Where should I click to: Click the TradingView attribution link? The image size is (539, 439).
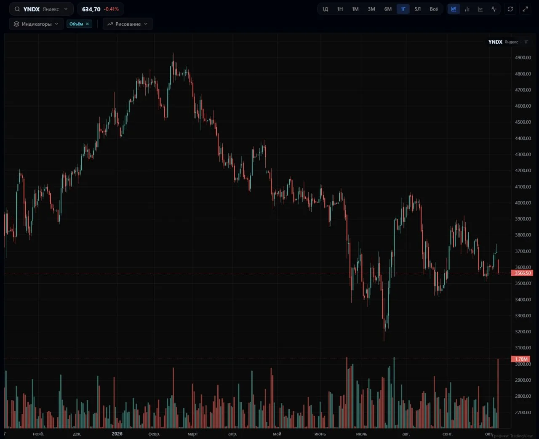(x=512, y=436)
